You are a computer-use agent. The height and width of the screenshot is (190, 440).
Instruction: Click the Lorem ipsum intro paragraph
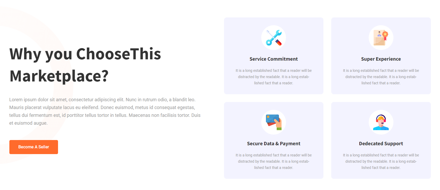pos(105,111)
